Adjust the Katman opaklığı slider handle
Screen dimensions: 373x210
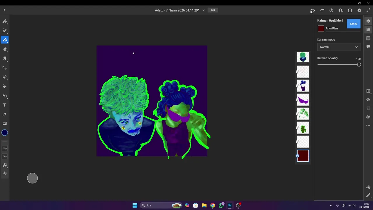(x=359, y=65)
